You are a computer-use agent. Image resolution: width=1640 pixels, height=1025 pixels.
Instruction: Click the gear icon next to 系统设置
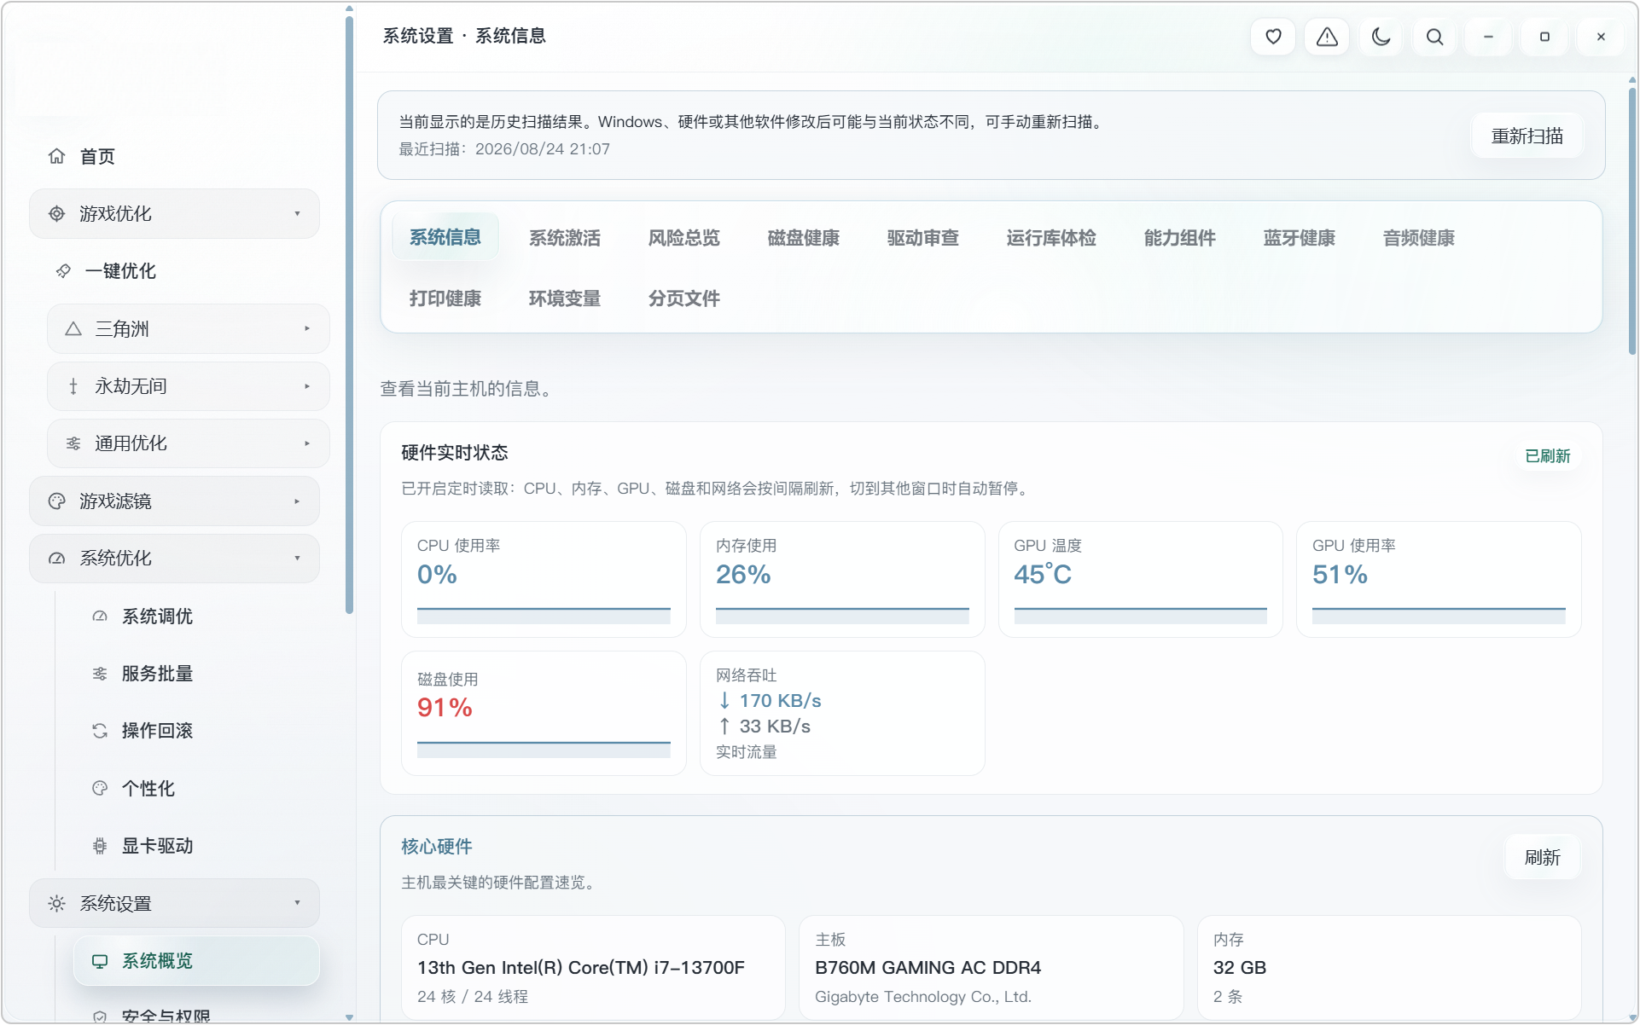click(x=57, y=903)
